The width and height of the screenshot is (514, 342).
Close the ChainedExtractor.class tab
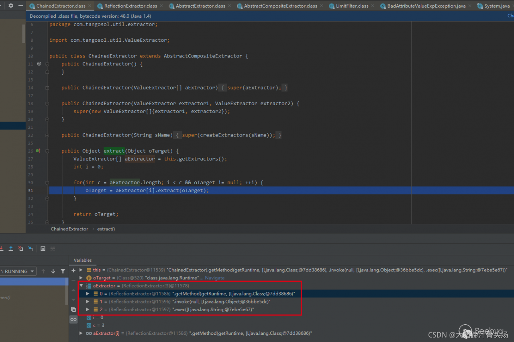pos(90,6)
